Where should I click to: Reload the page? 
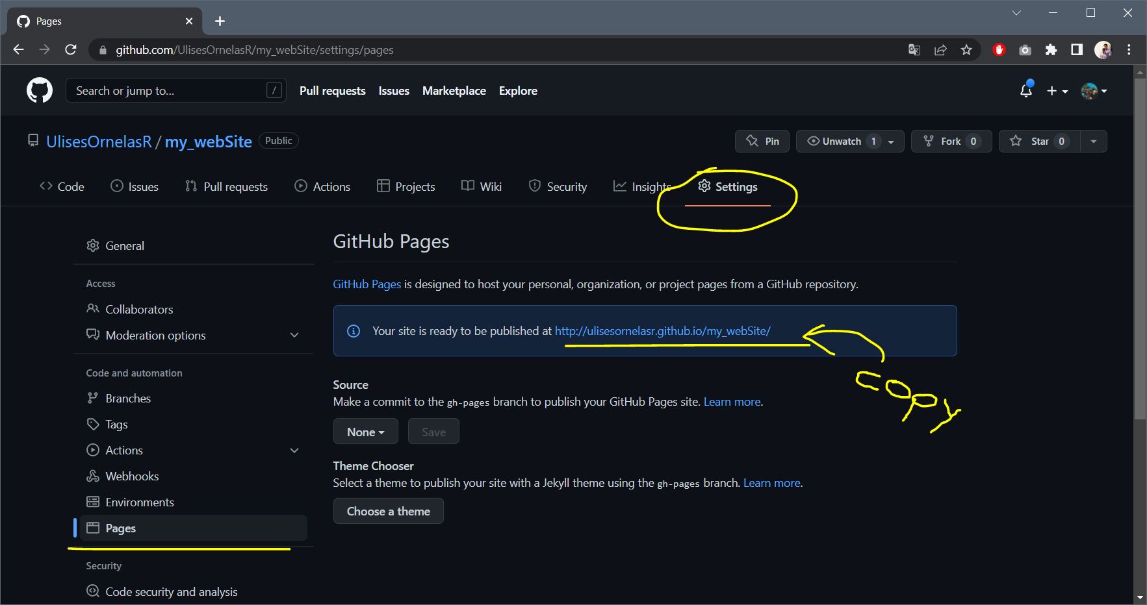71,50
